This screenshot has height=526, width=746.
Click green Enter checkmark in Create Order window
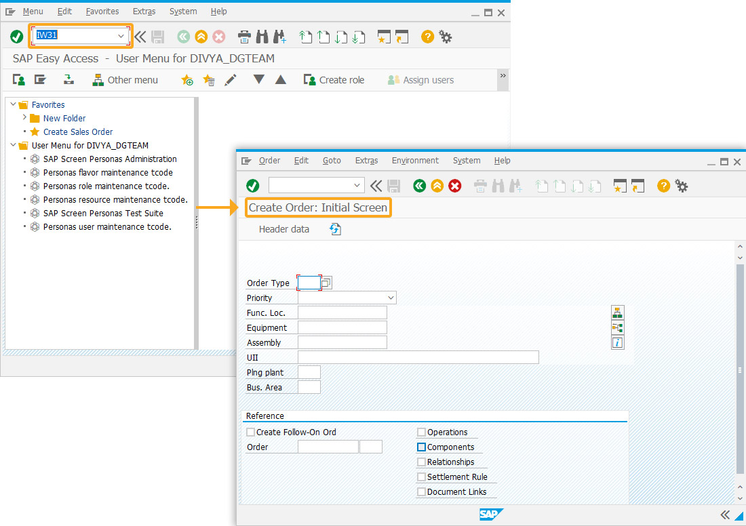253,186
